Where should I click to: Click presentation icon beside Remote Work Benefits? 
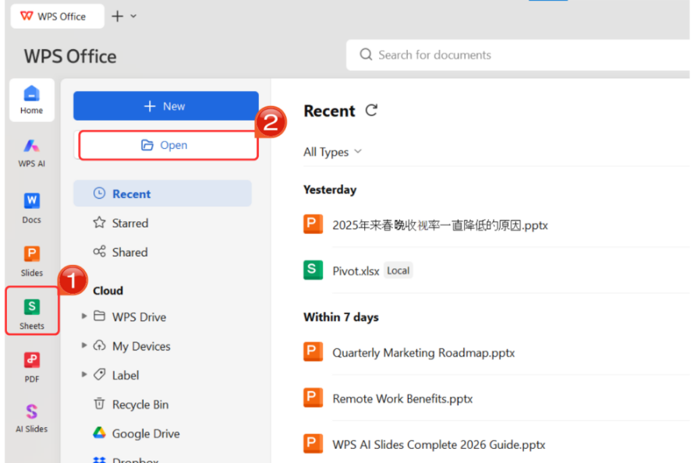point(313,398)
